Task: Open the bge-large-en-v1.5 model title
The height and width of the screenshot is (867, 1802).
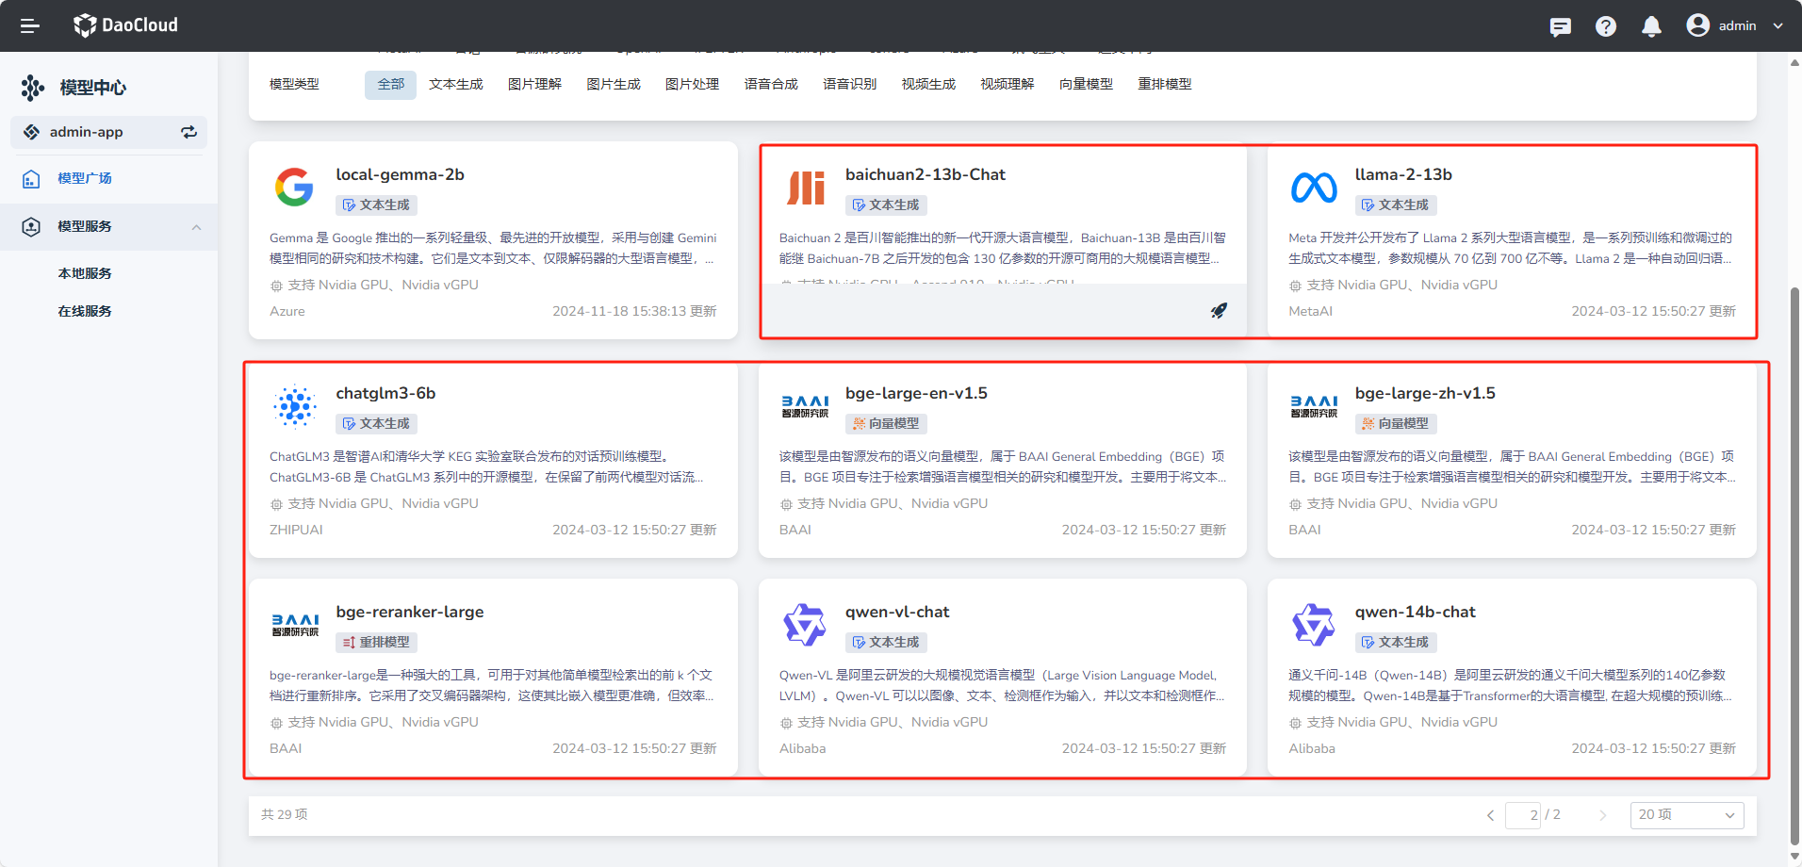Action: click(916, 393)
